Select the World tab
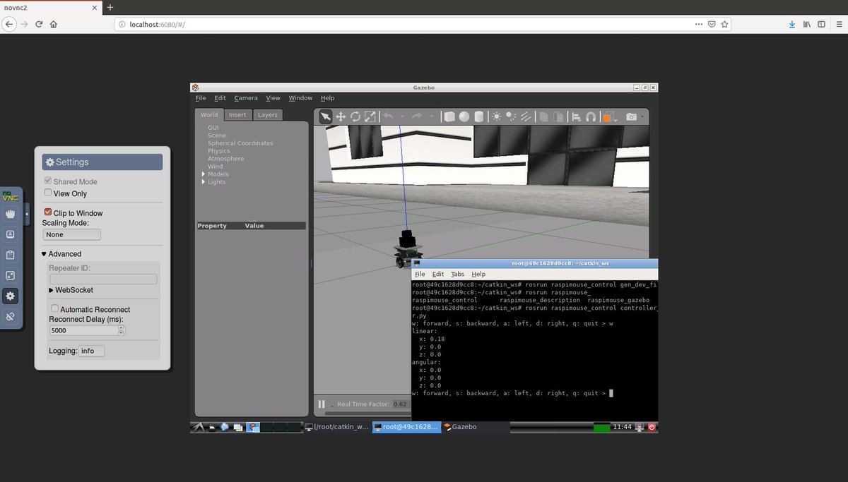848x482 pixels. (209, 115)
